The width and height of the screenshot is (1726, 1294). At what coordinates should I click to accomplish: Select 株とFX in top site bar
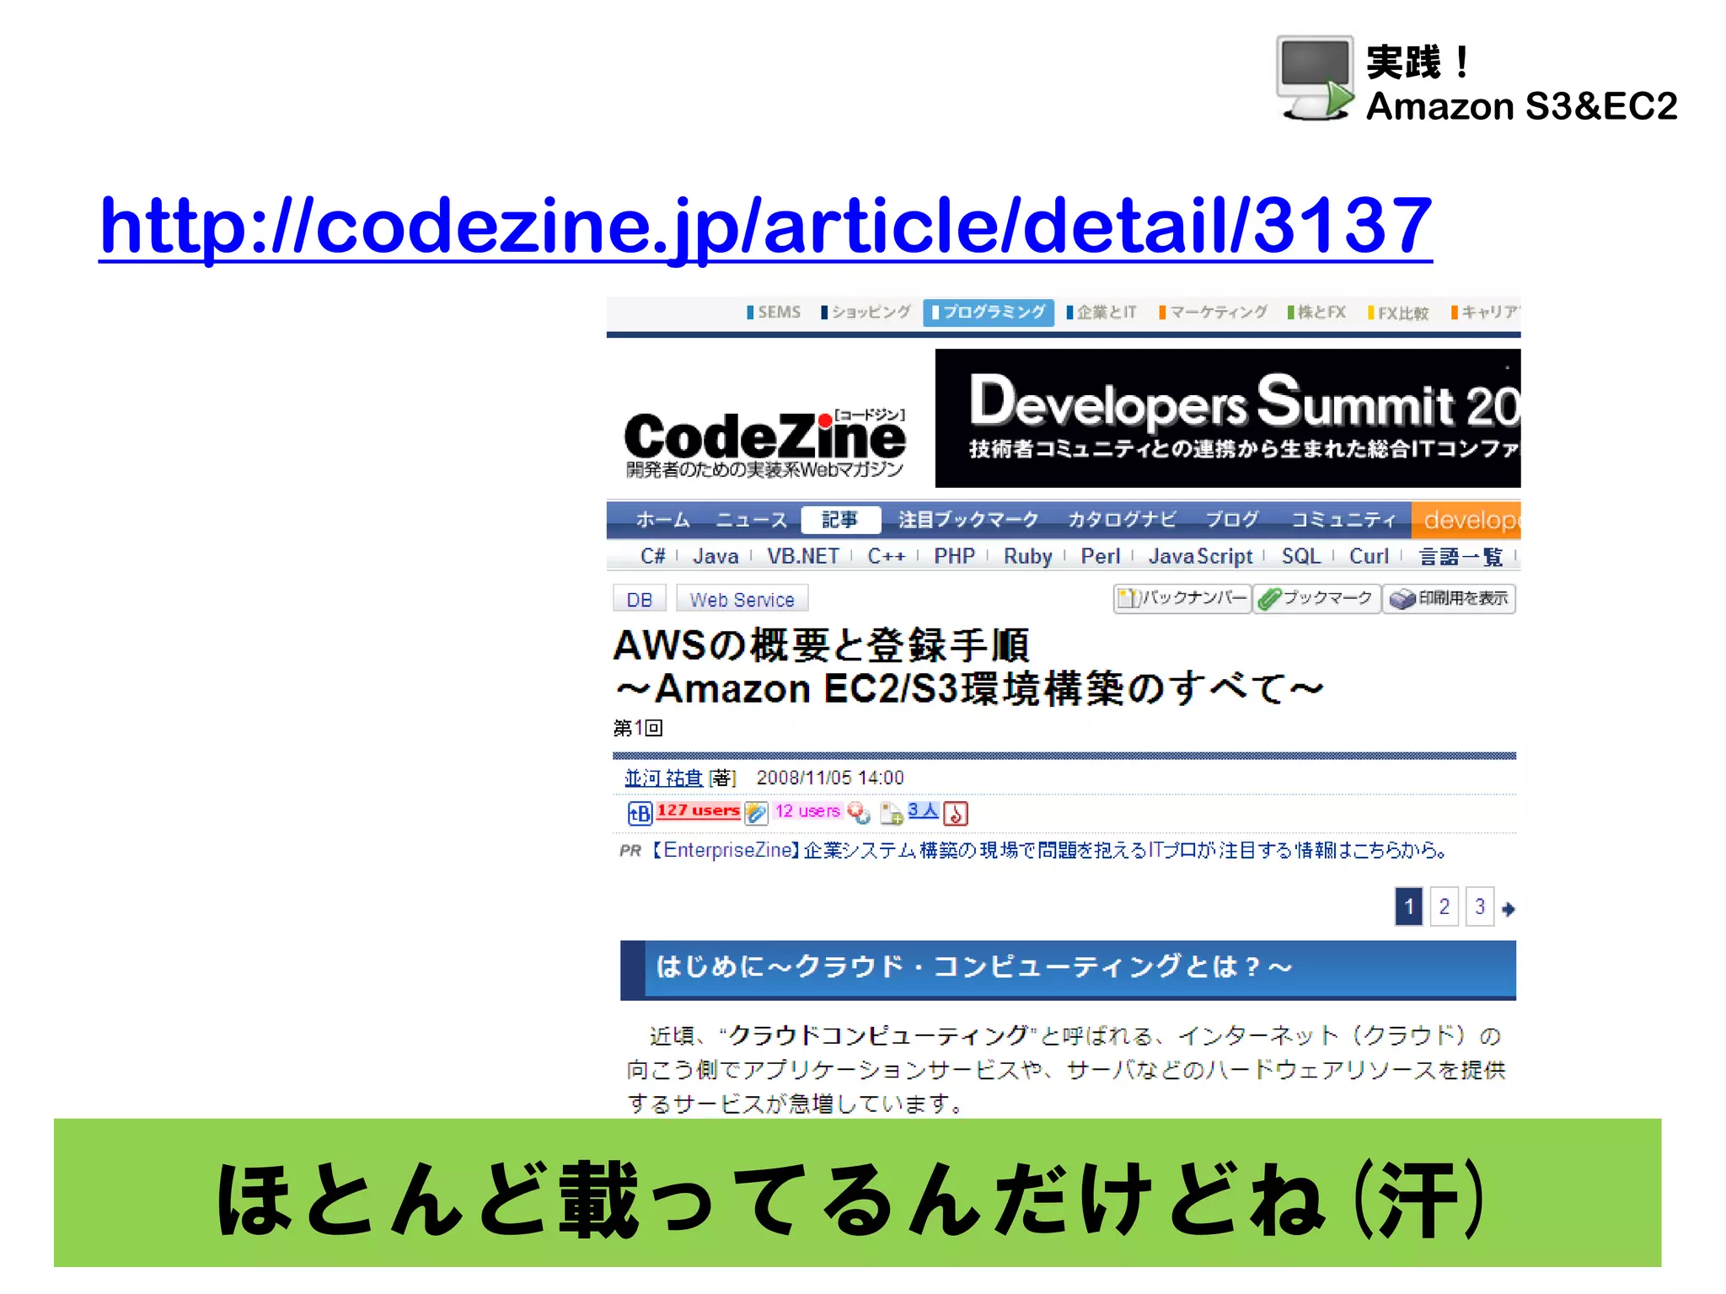coord(1316,313)
